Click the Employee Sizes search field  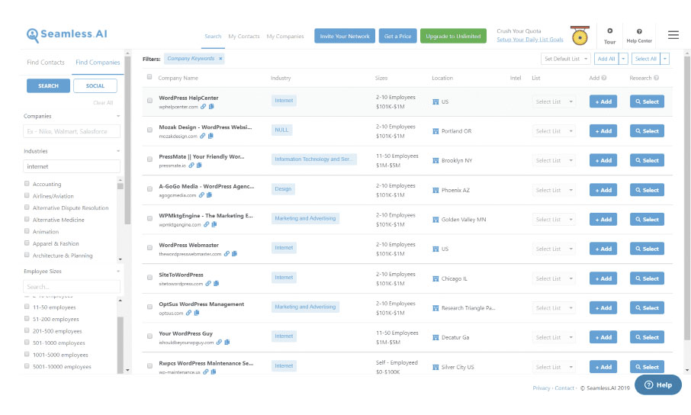point(72,287)
